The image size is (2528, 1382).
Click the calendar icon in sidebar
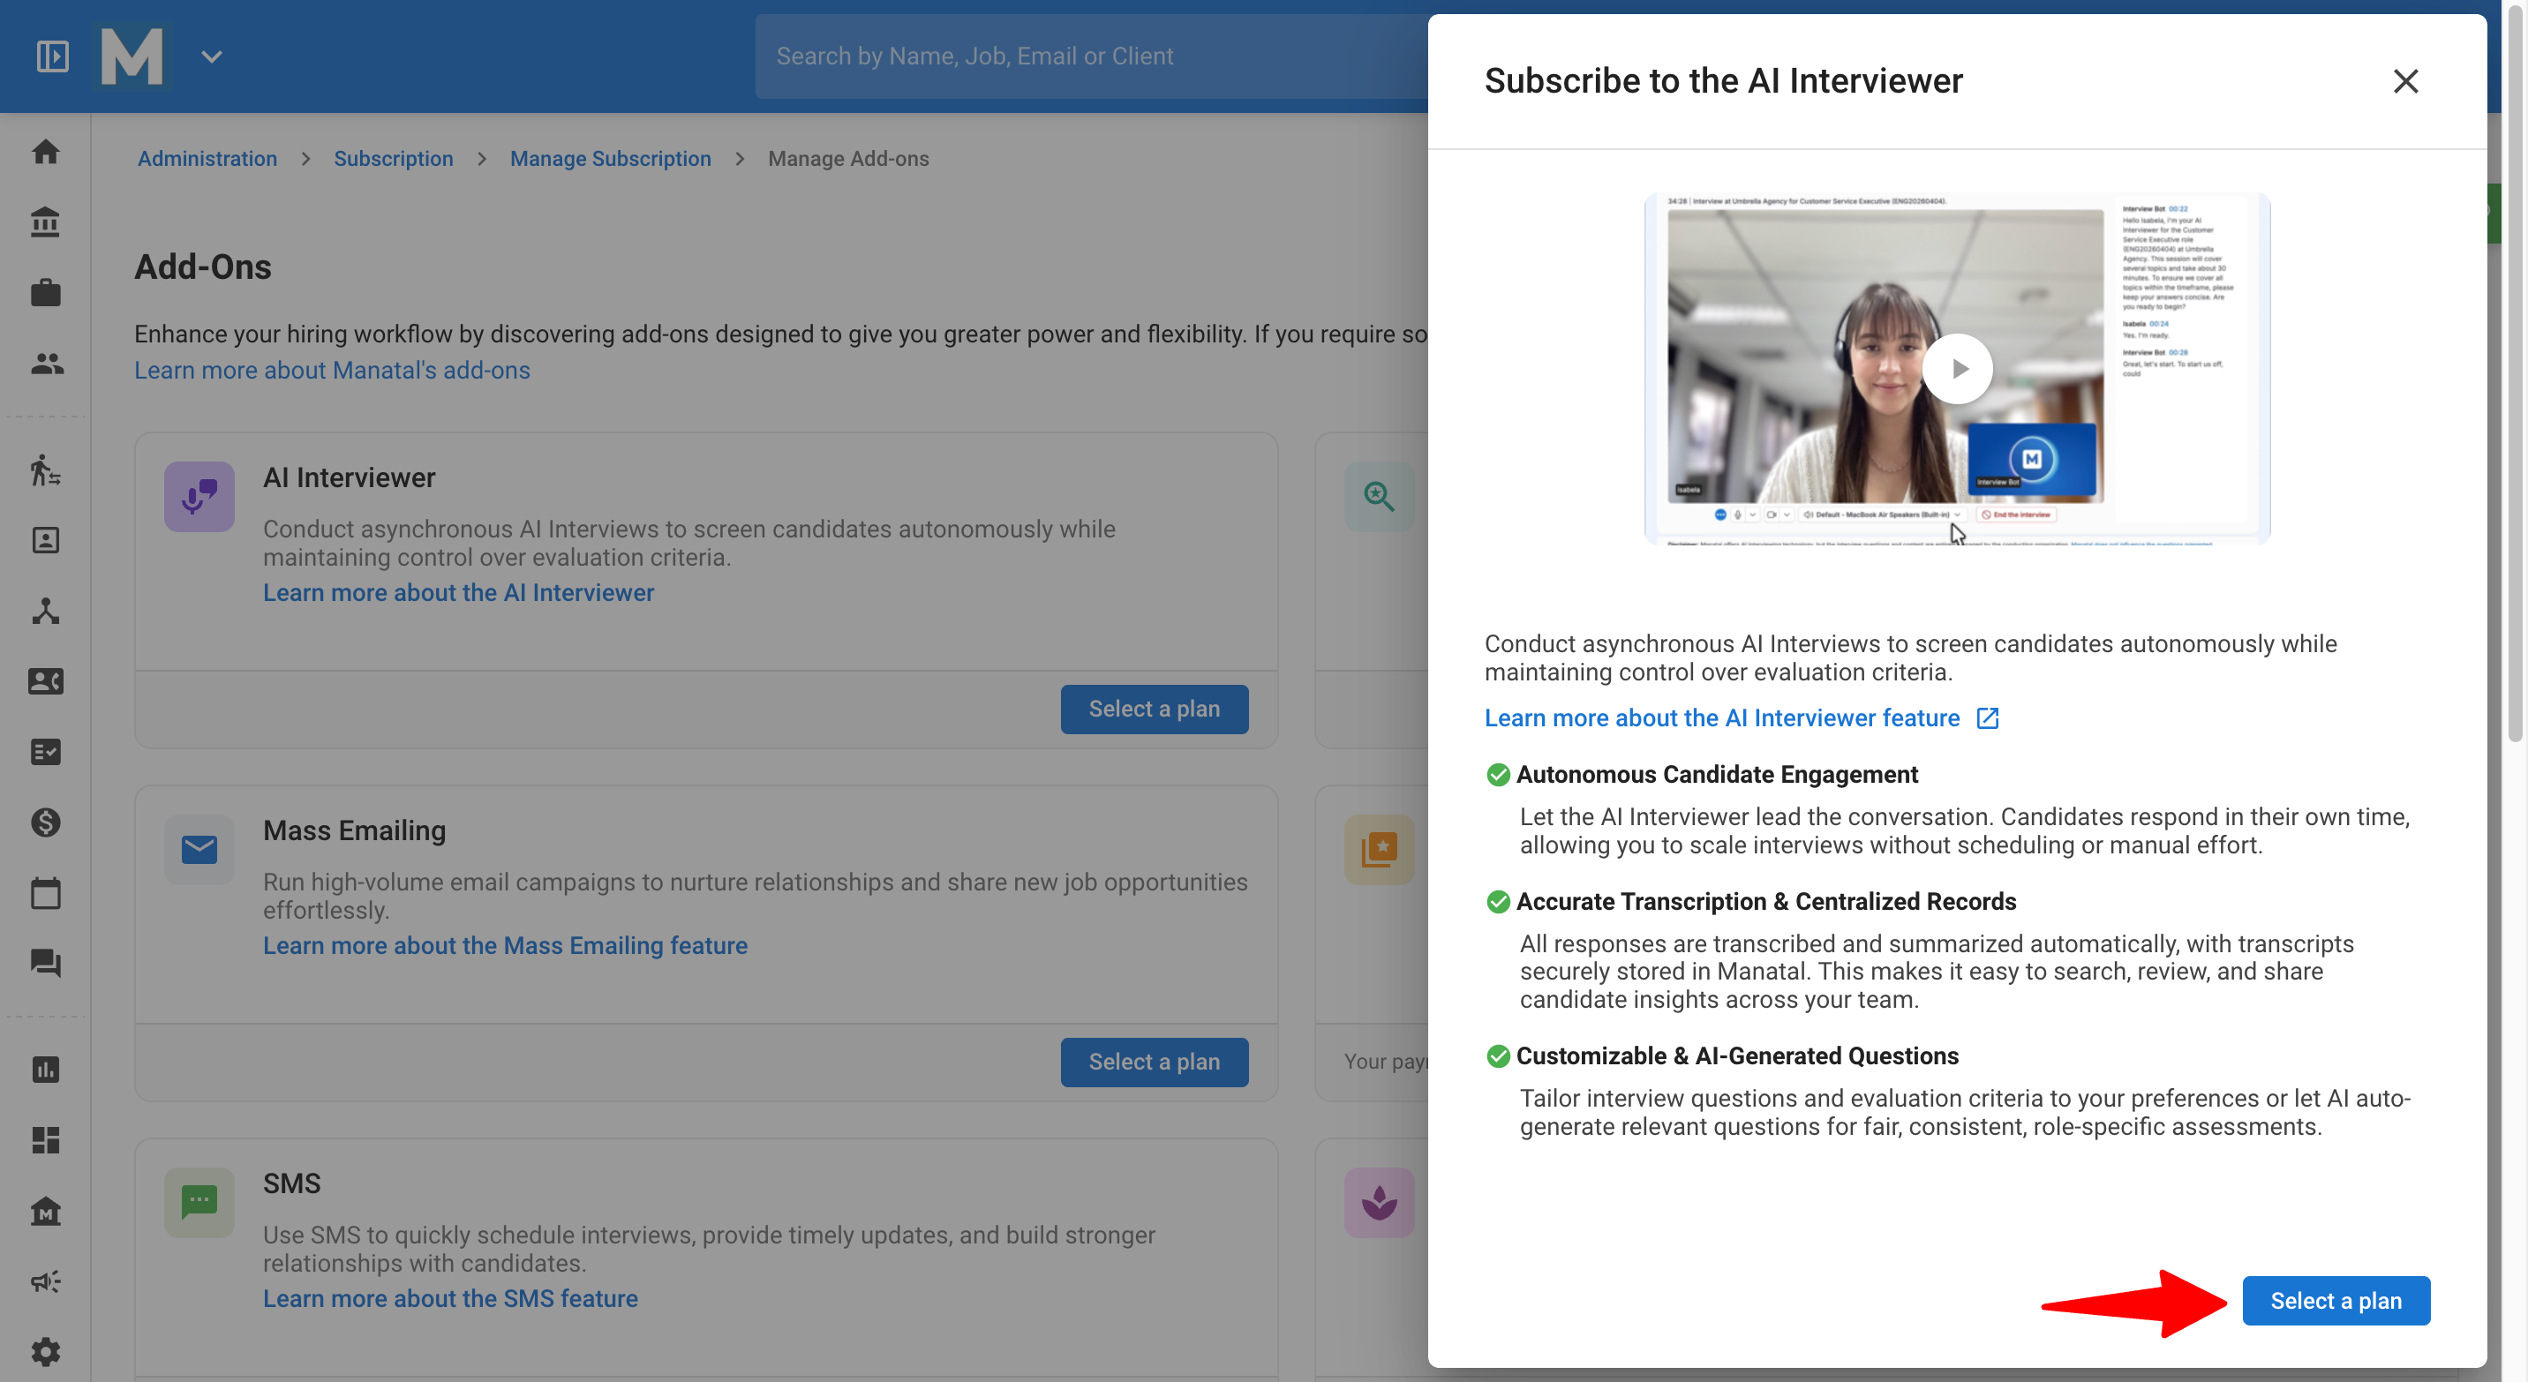click(45, 892)
